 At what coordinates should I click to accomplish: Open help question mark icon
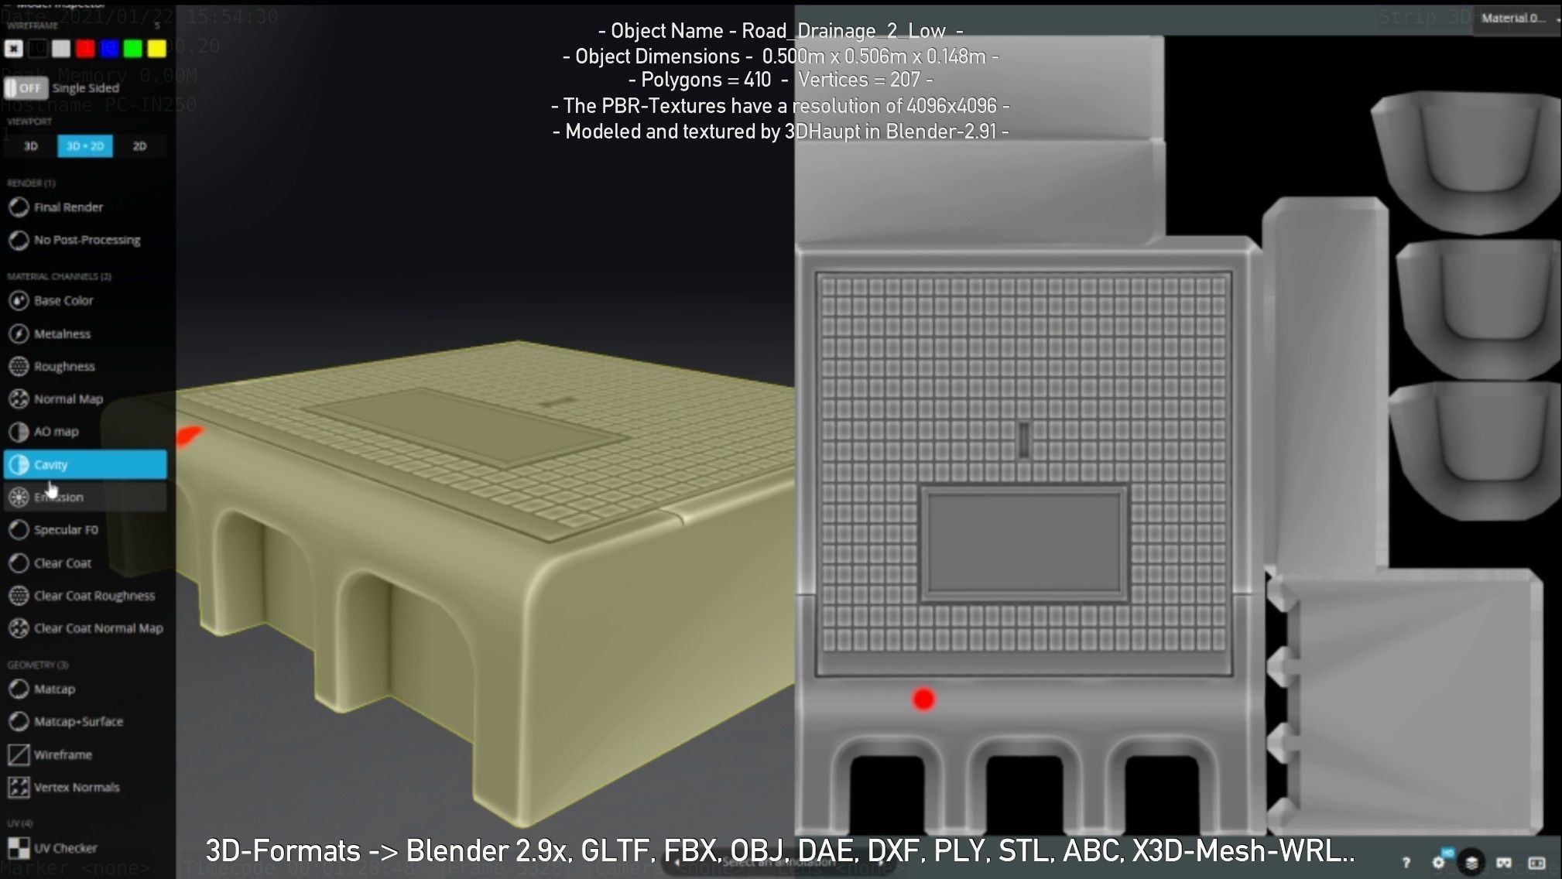[x=1406, y=862]
